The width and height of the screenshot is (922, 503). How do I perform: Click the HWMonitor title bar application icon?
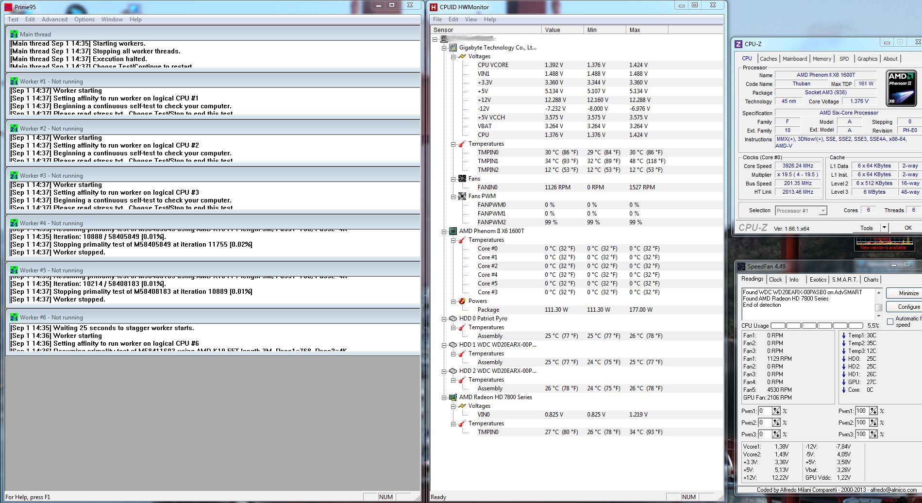tap(434, 7)
